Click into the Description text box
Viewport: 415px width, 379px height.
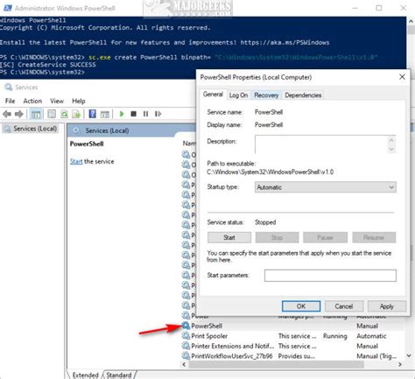click(x=321, y=144)
